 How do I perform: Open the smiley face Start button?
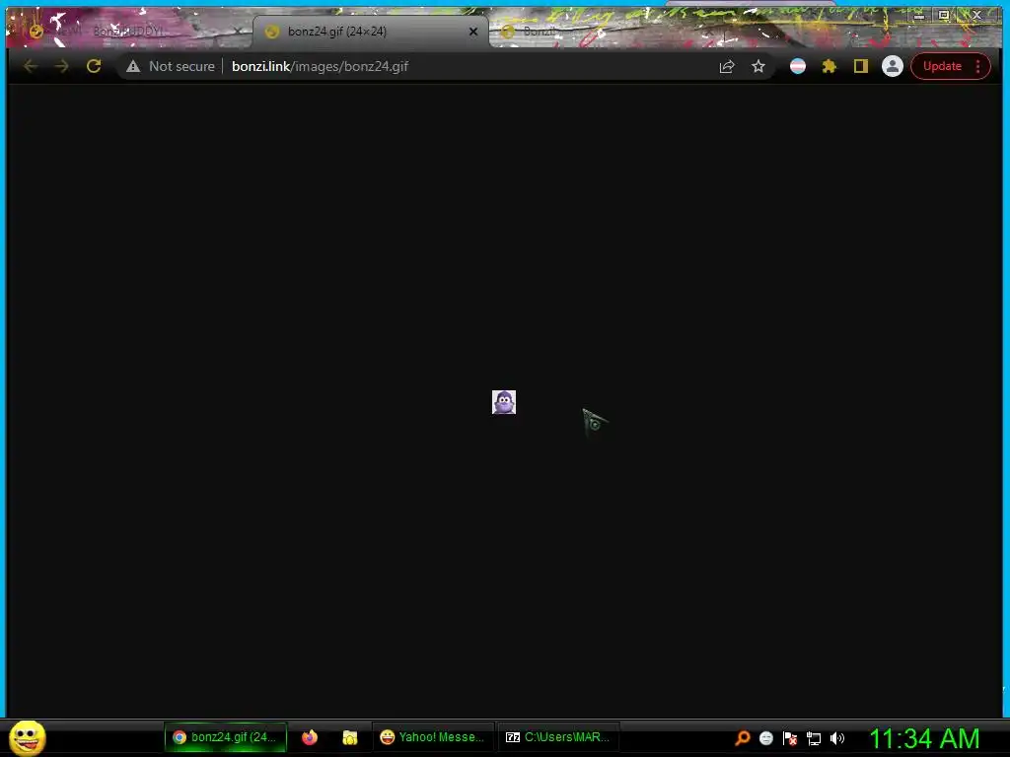pyautogui.click(x=27, y=737)
